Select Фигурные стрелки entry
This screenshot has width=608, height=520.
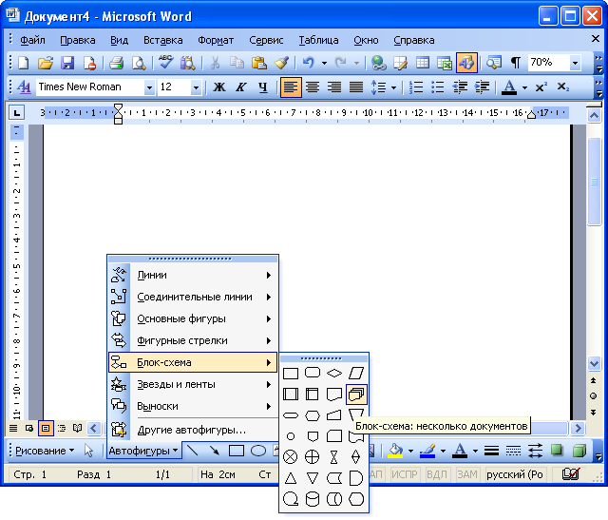tap(193, 340)
